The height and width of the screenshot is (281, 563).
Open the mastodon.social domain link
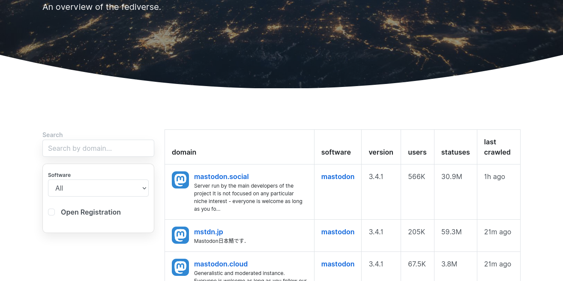click(x=221, y=176)
